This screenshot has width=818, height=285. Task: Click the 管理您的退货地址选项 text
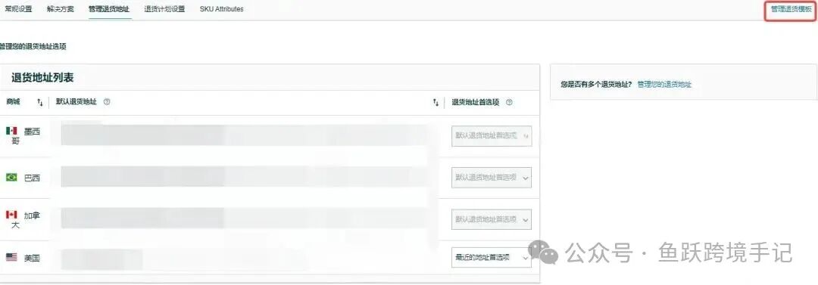[x=33, y=46]
